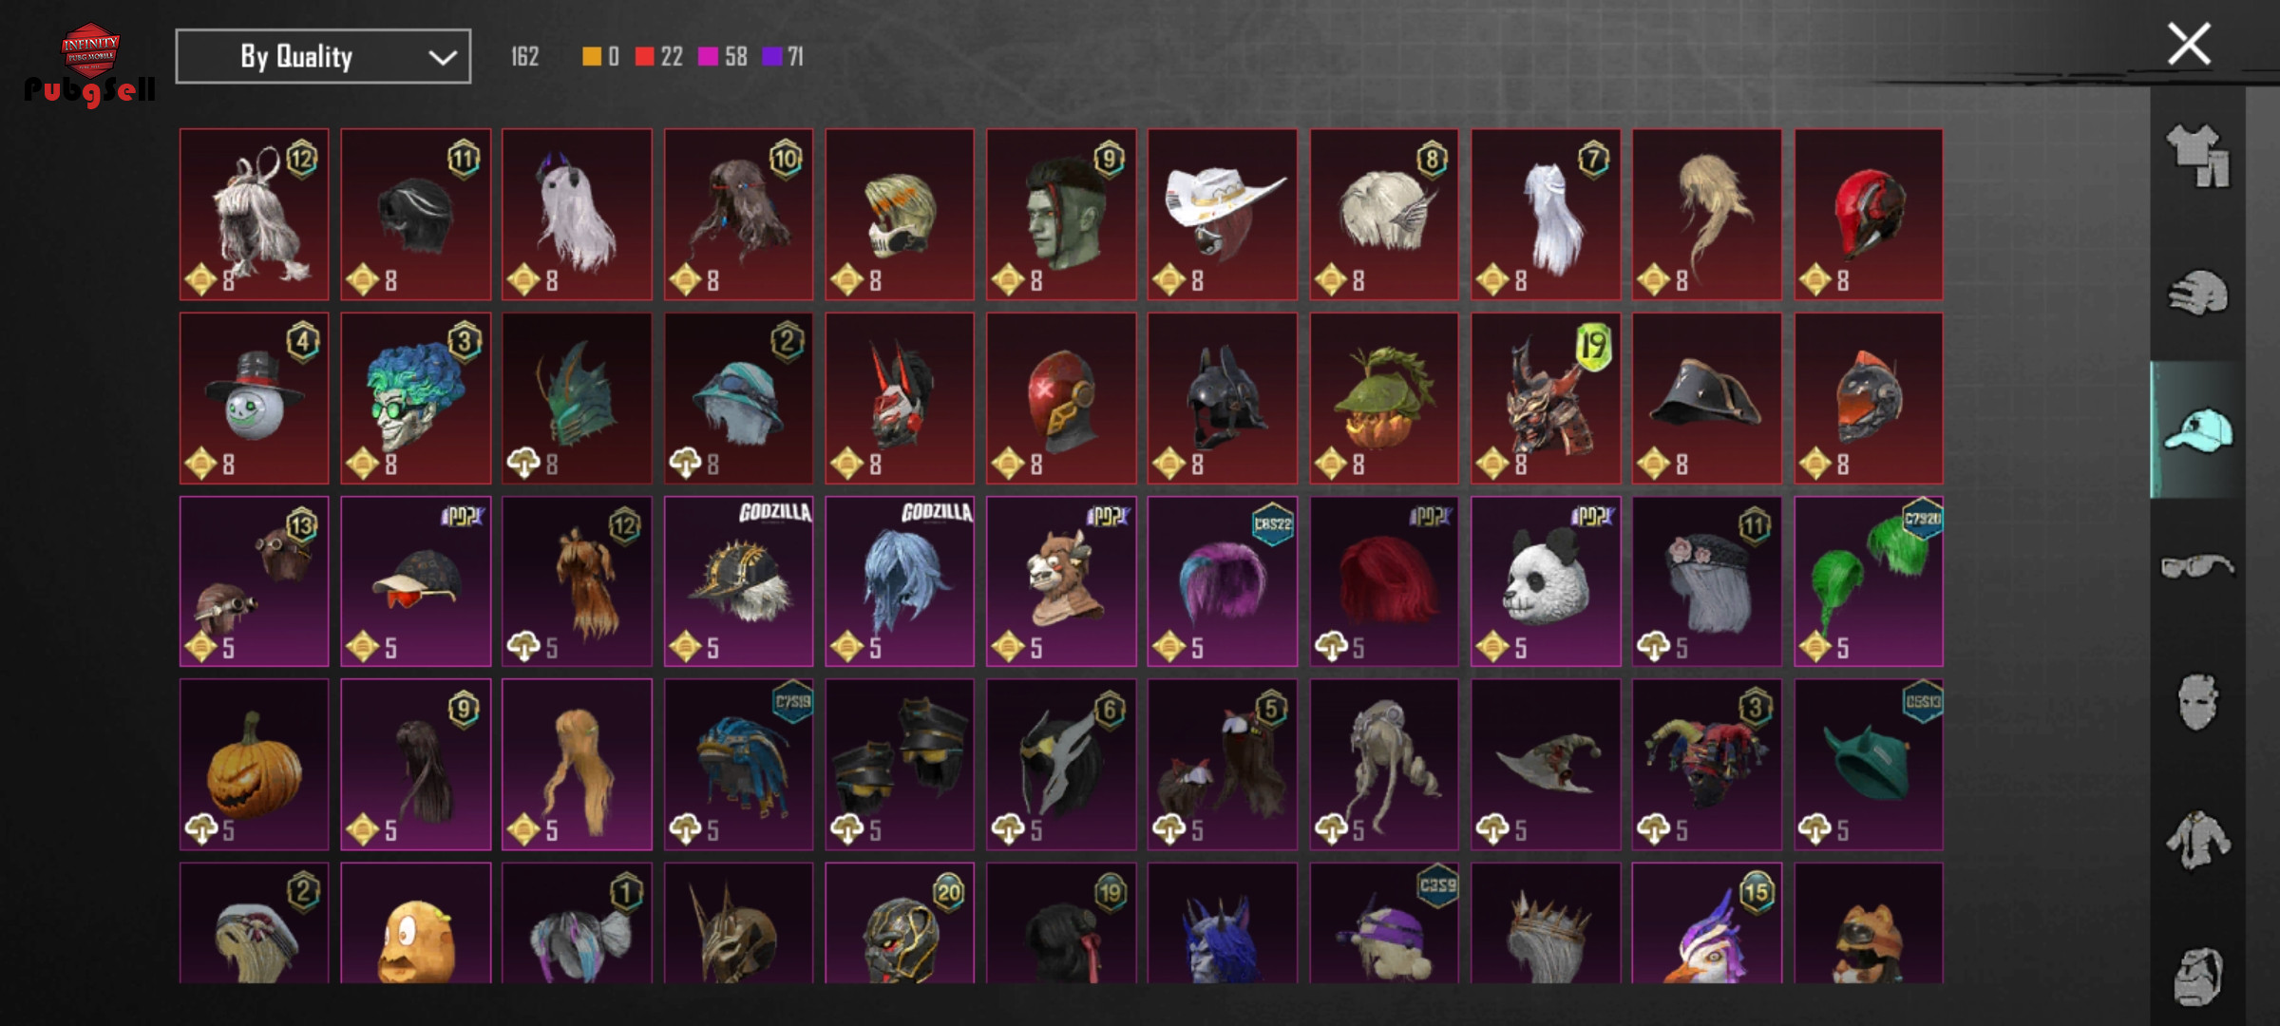Select the jacket category icon in sidebar

[x=2197, y=839]
